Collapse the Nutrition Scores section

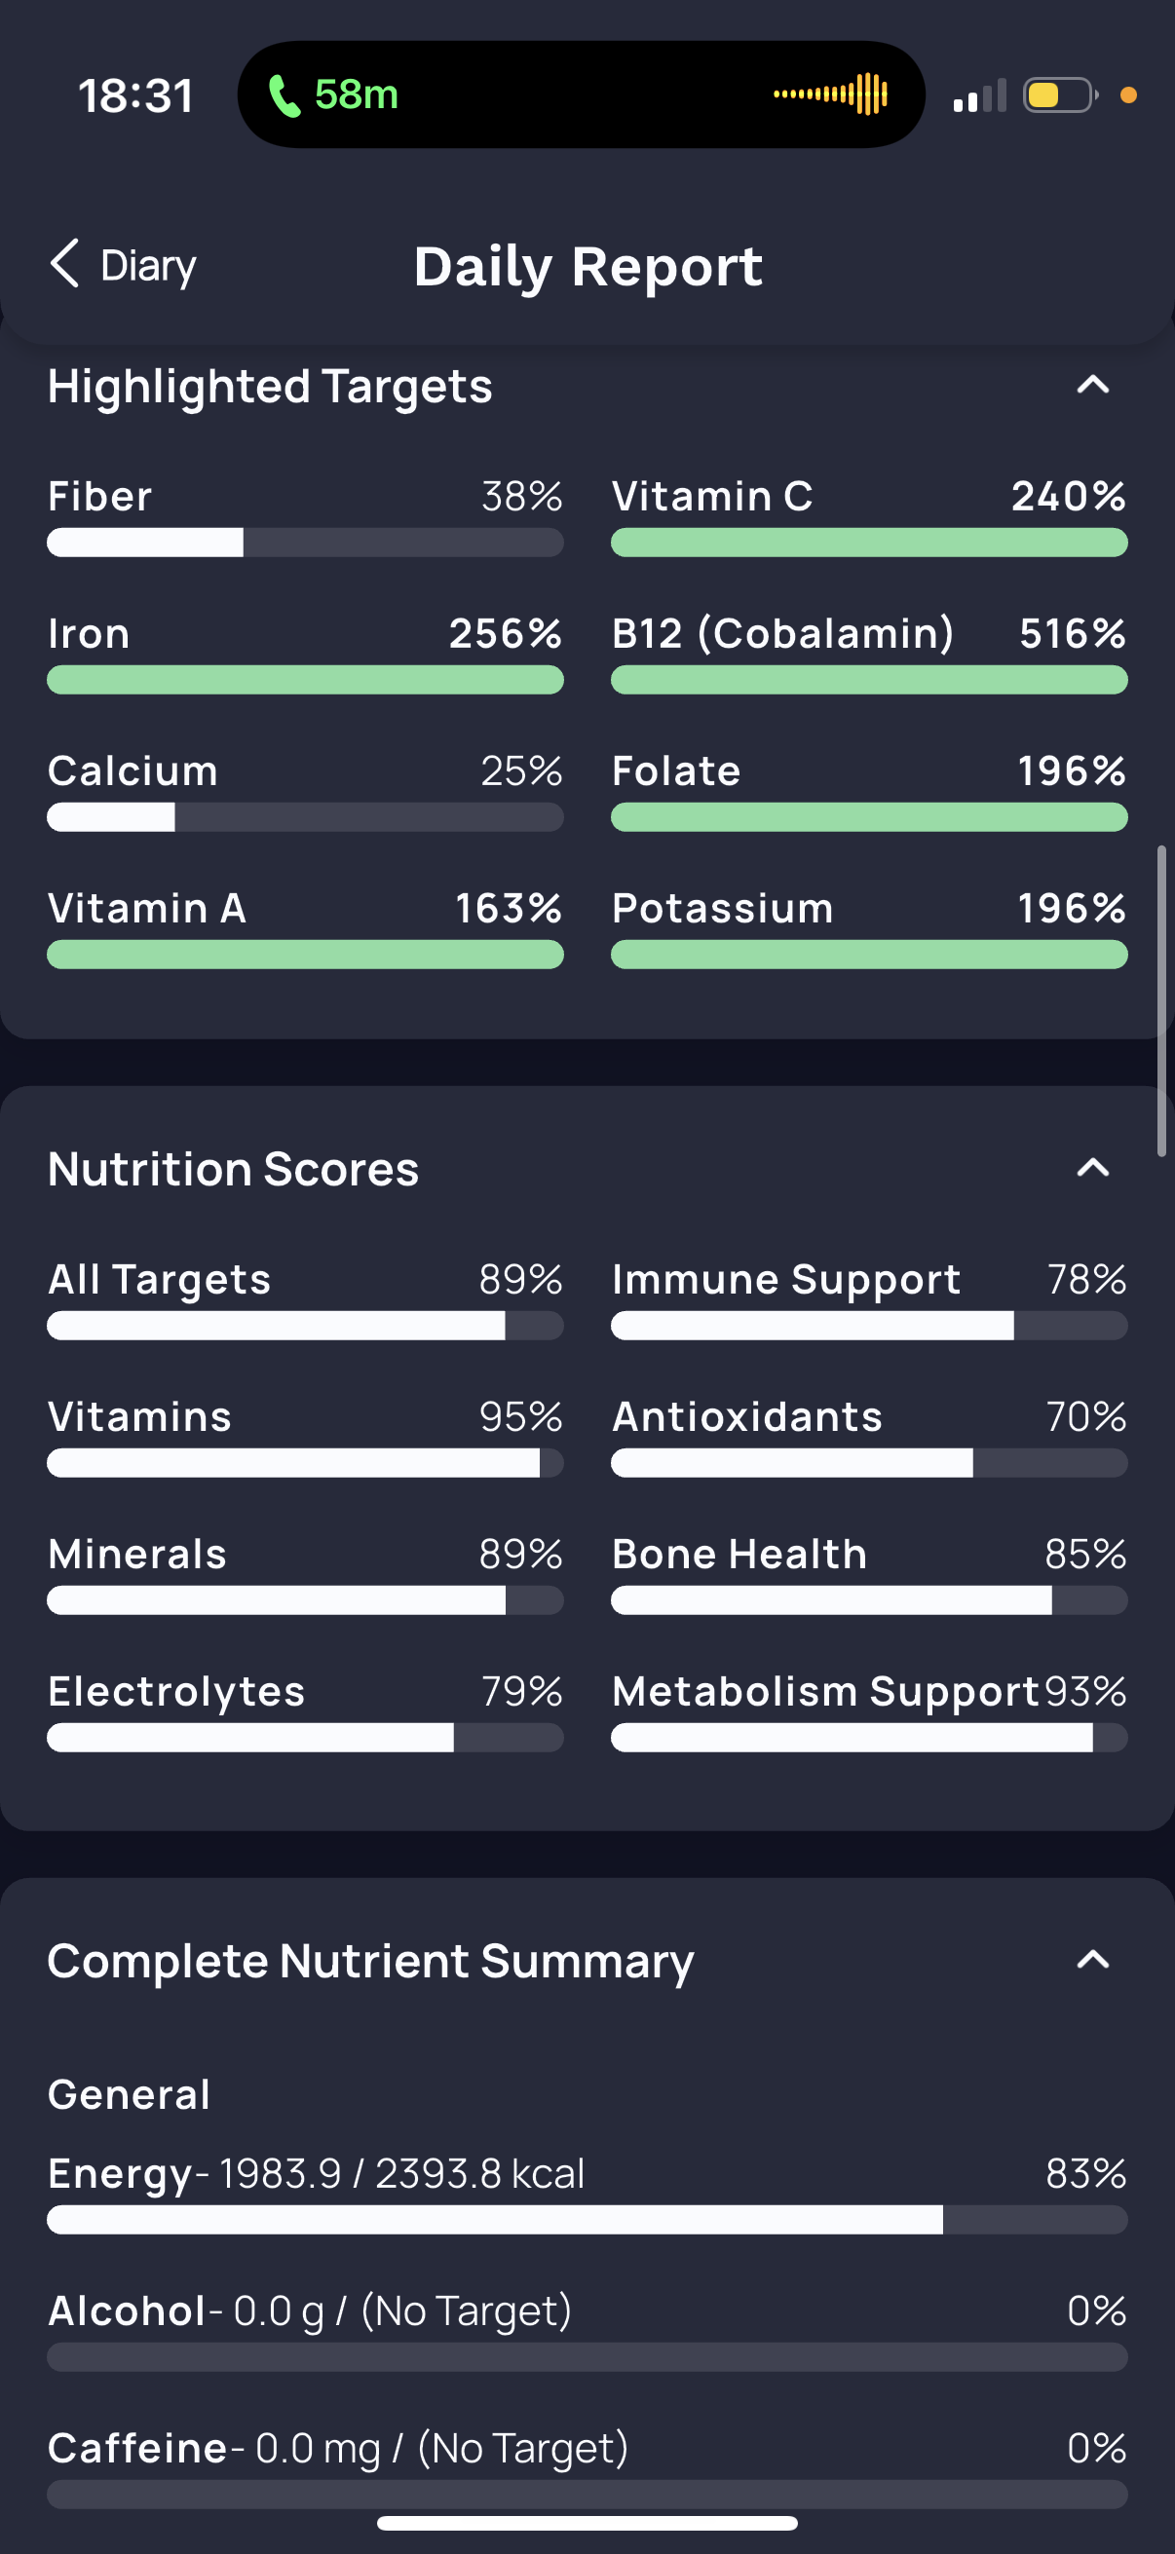1093,1168
